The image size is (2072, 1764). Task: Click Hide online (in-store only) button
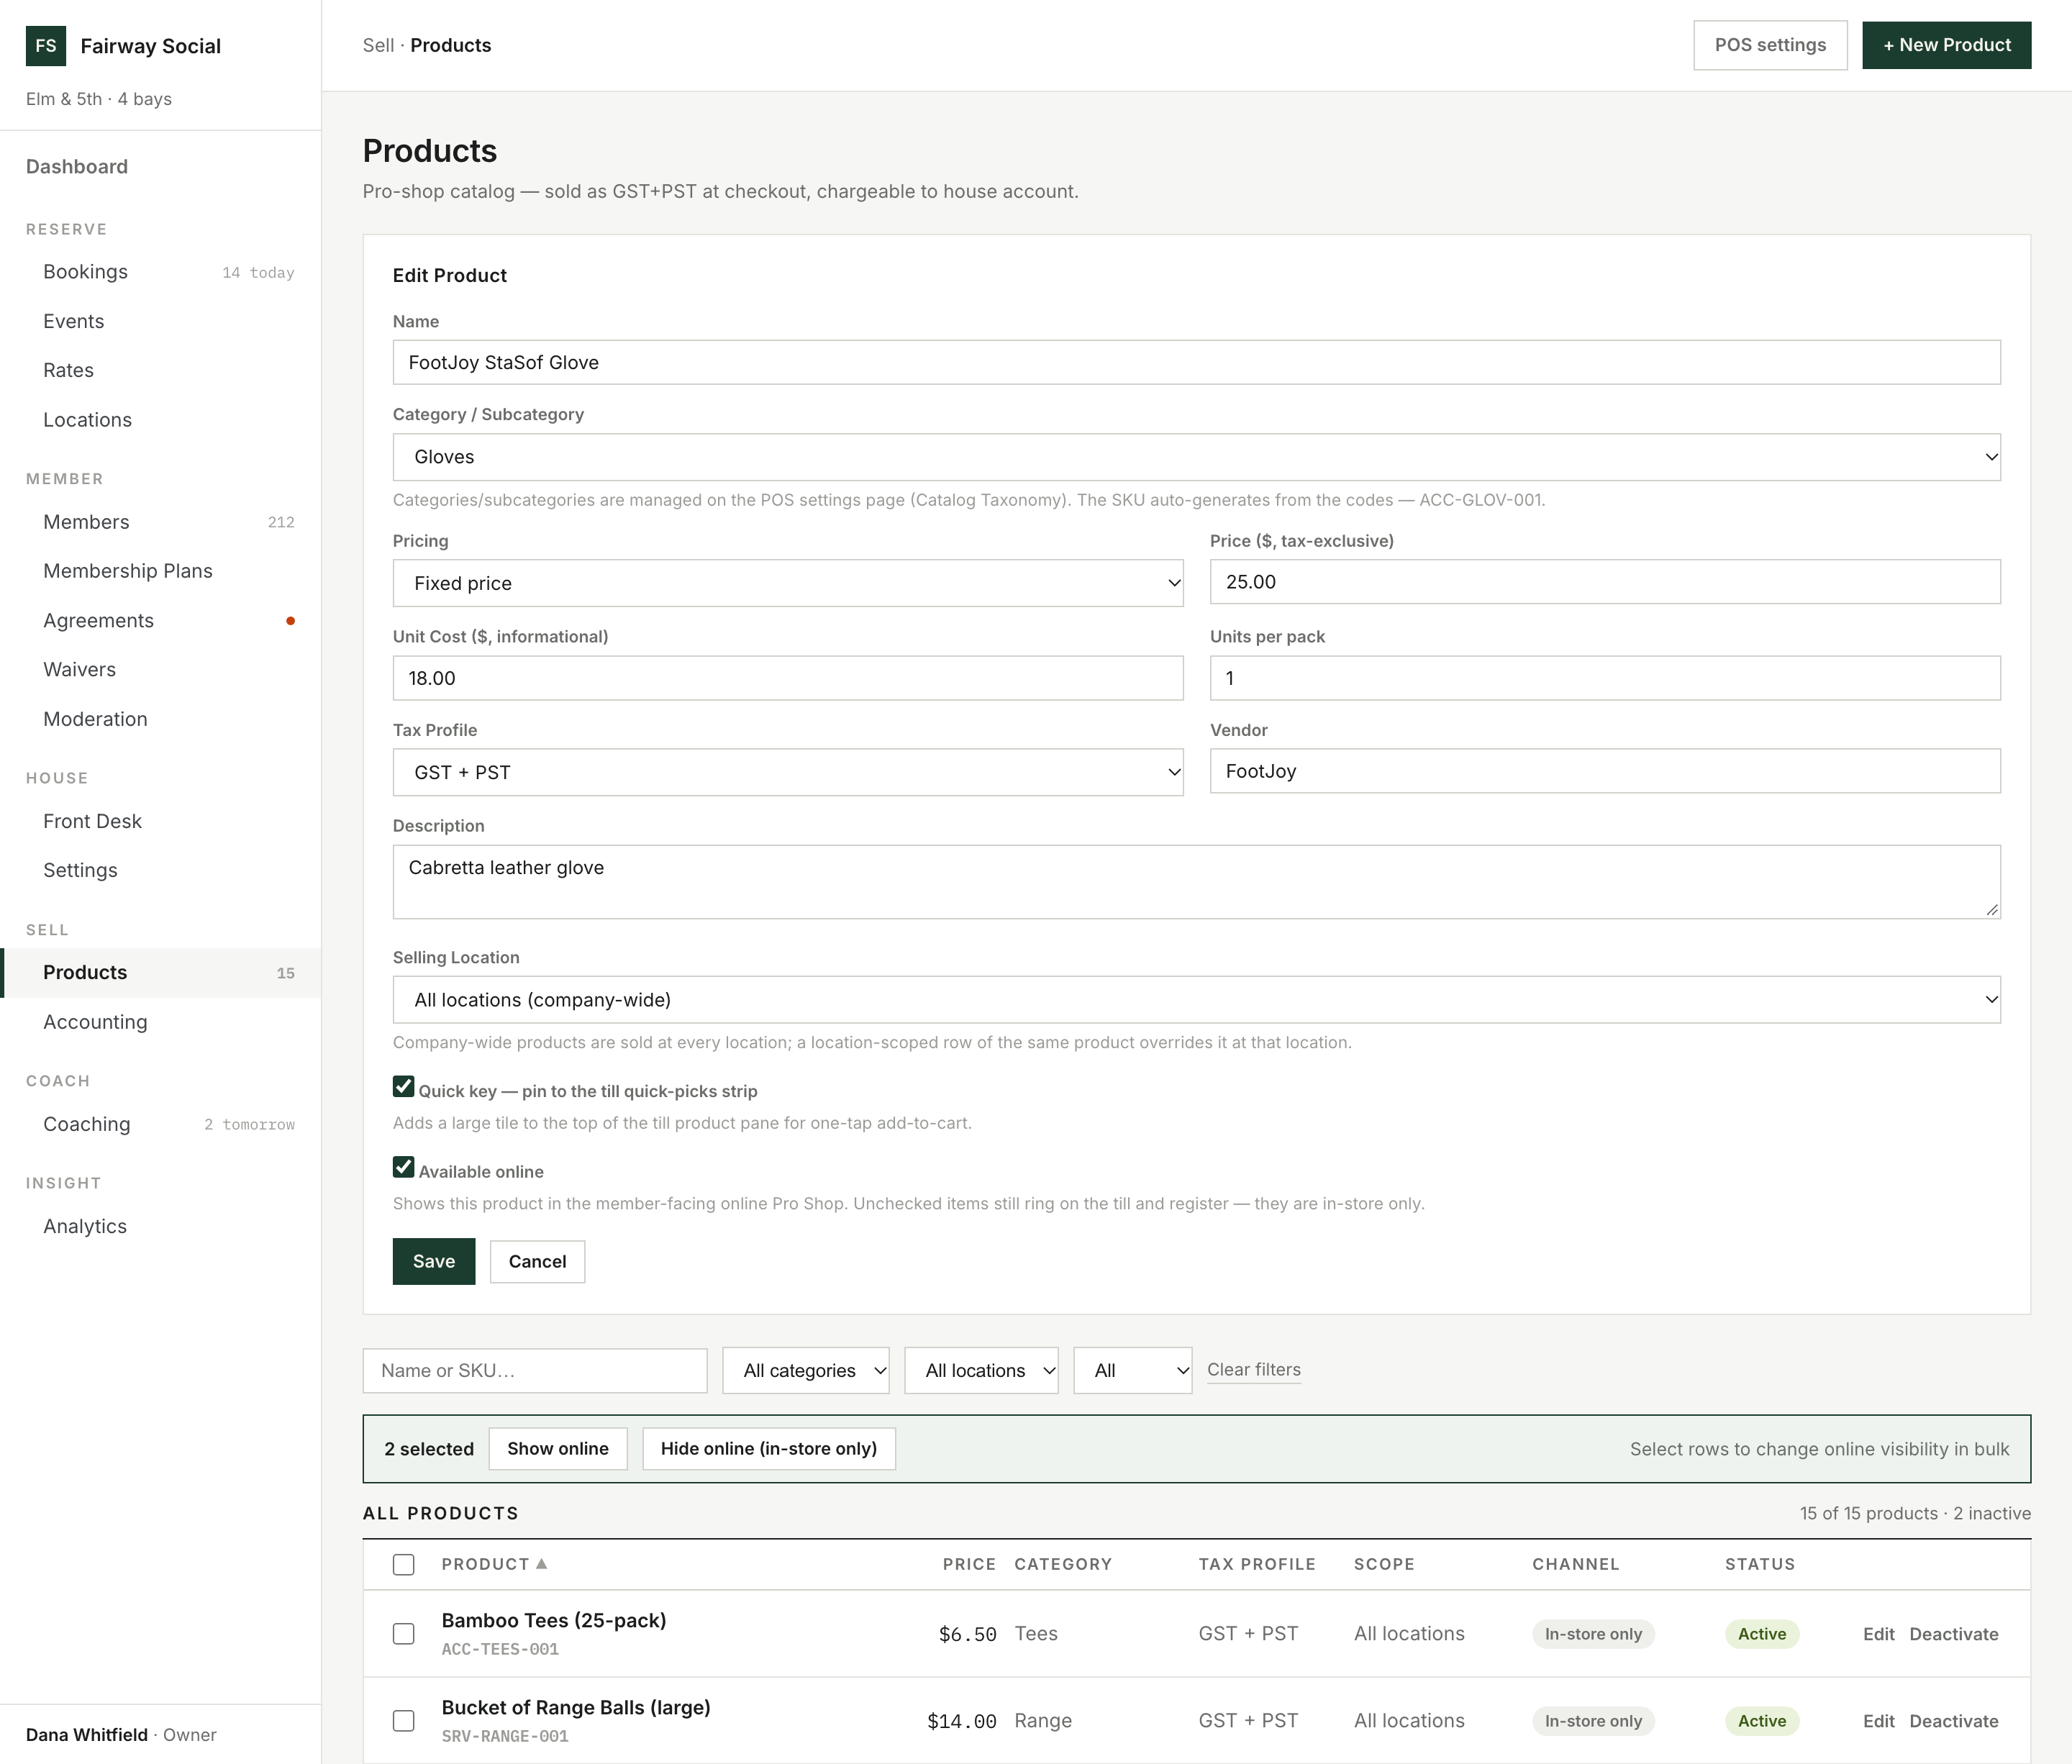click(769, 1449)
